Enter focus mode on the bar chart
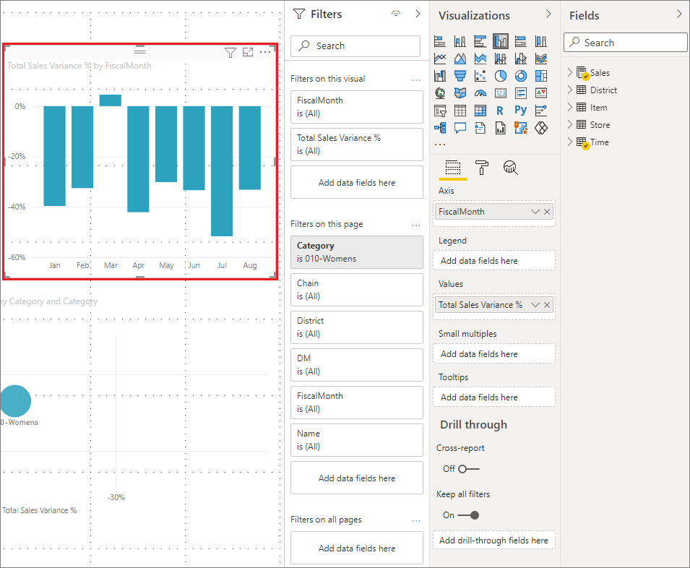 (247, 53)
